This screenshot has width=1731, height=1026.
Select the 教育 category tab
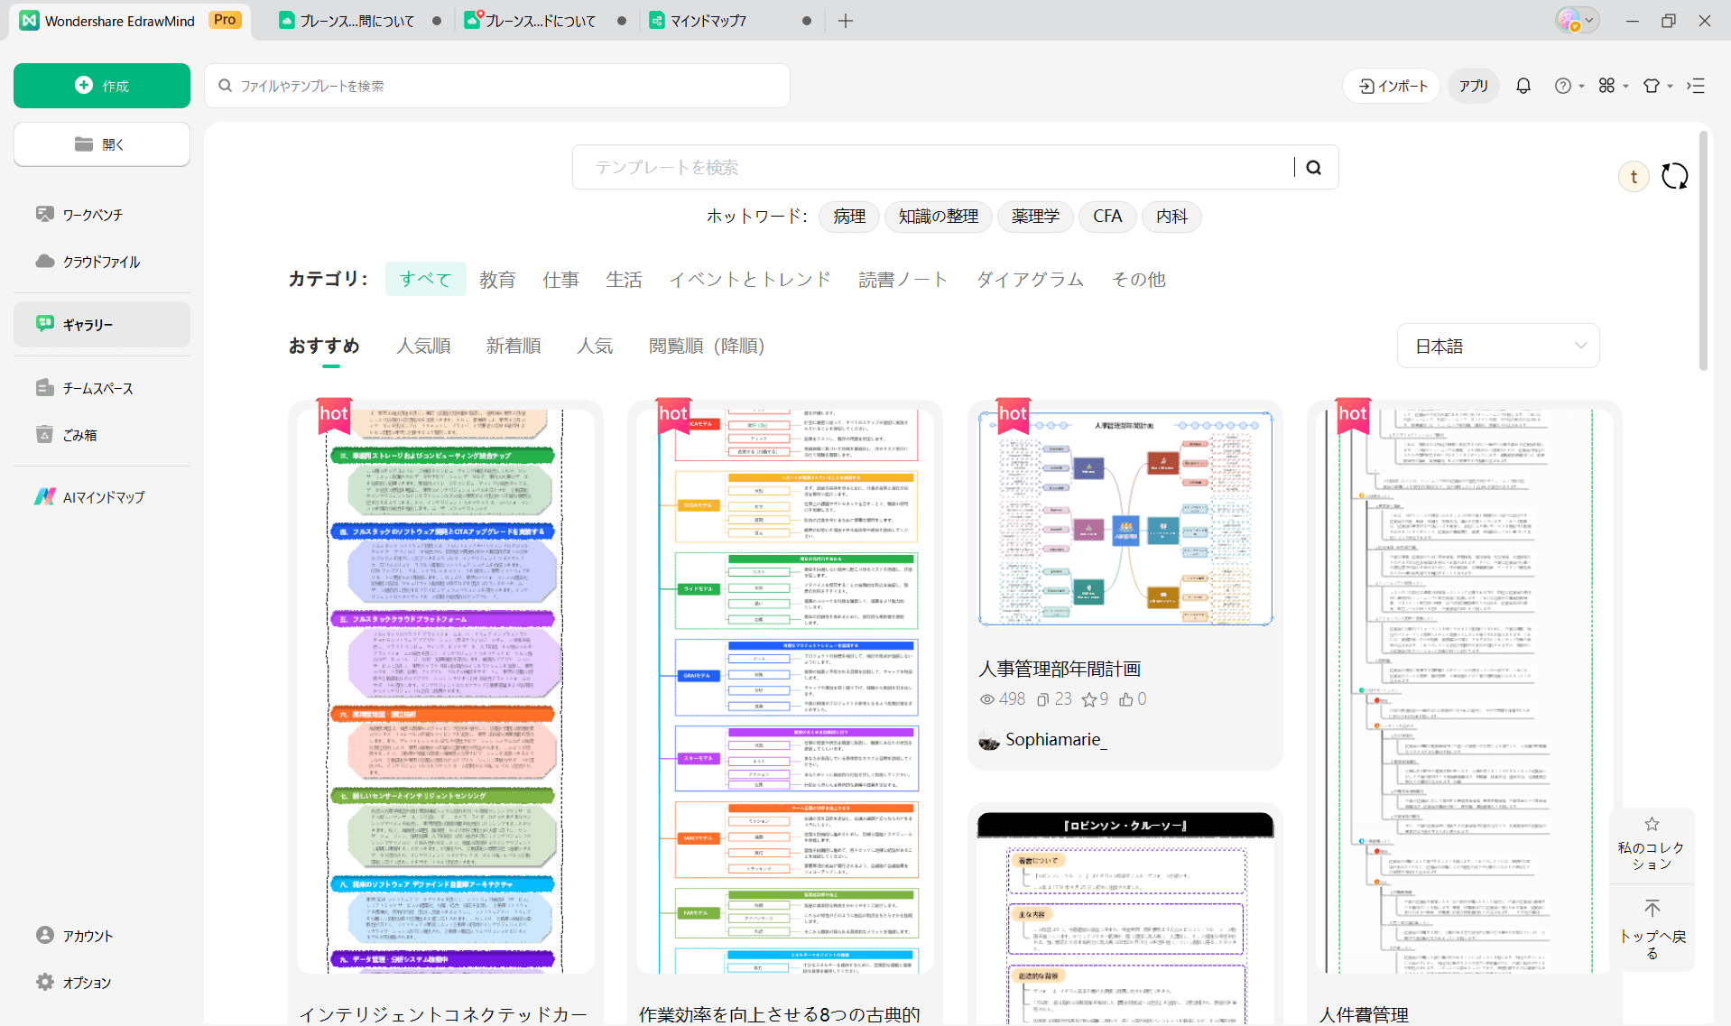tap(497, 280)
